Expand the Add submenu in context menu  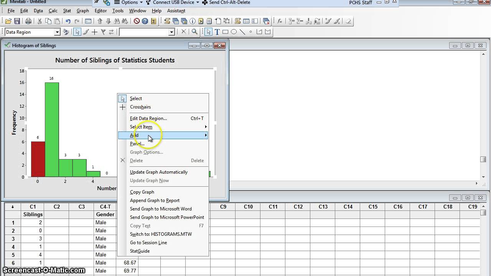click(x=163, y=135)
